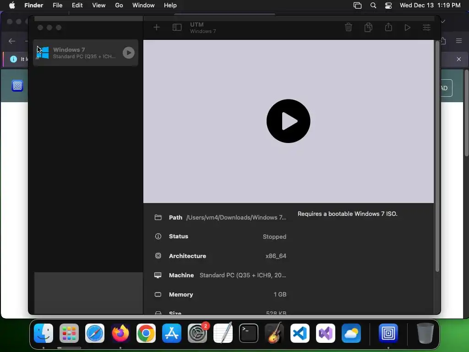
Task: Open the Apple menu
Action: click(x=12, y=5)
